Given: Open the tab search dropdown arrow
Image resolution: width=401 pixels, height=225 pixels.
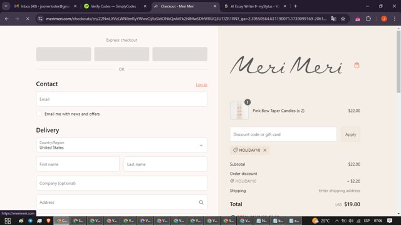Looking at the screenshot, I should [x=6, y=6].
